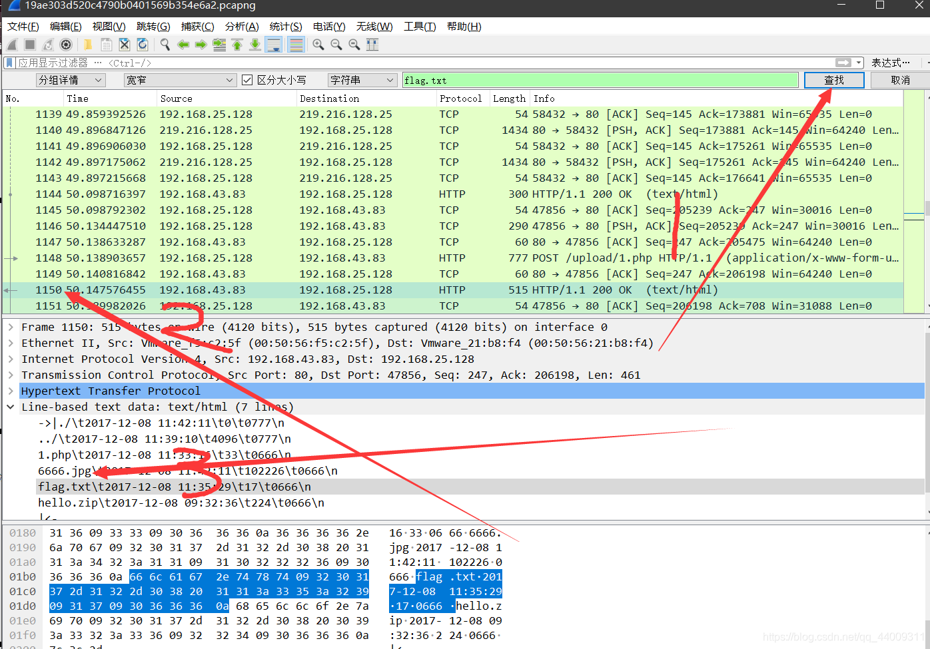Open the 分组详情 search scope dropdown
Image resolution: width=930 pixels, height=649 pixels.
point(71,80)
